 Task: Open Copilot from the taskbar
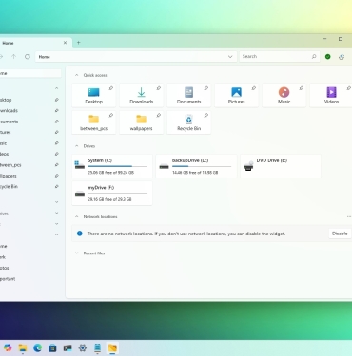coord(8,348)
